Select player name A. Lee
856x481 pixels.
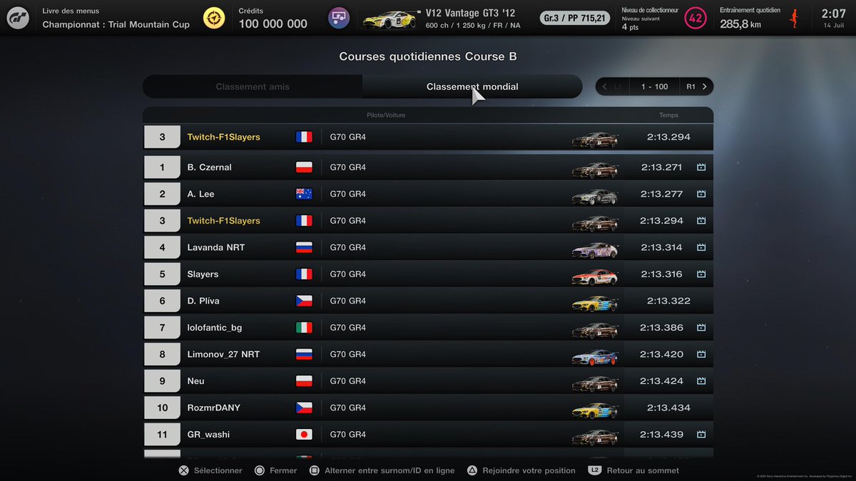[x=200, y=194]
